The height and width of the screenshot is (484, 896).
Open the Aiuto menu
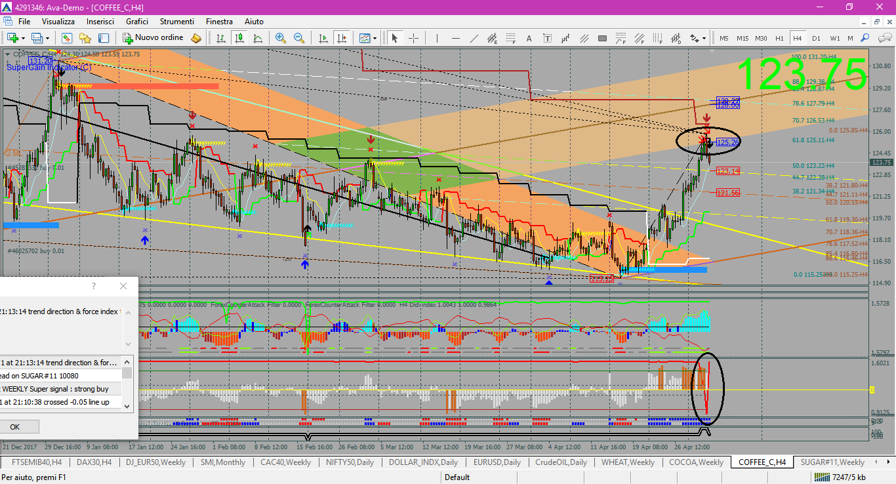[x=254, y=22]
